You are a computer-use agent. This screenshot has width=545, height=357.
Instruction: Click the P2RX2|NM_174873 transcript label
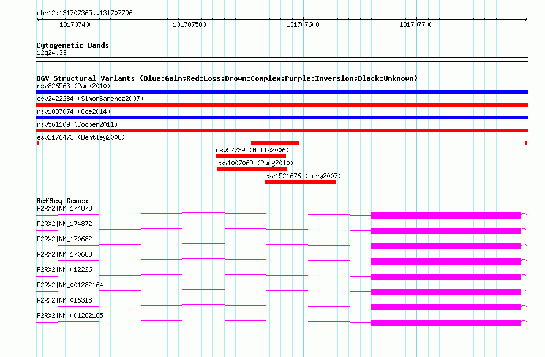64,209
